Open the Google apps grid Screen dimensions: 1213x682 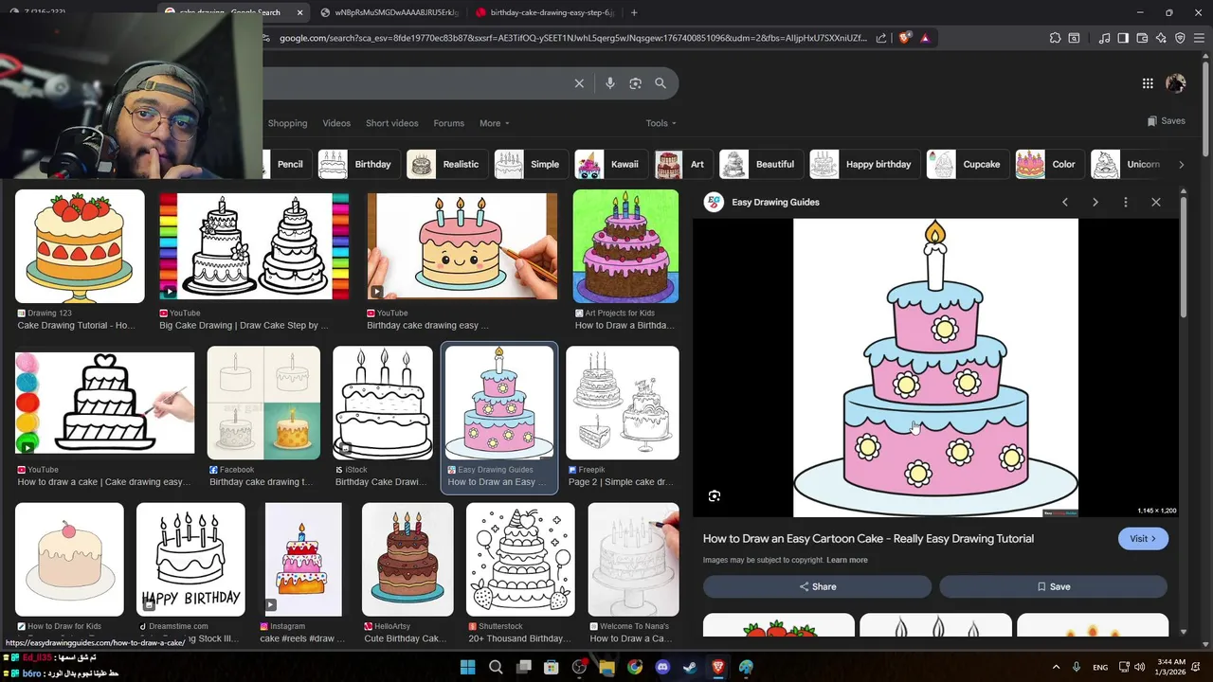[1148, 83]
